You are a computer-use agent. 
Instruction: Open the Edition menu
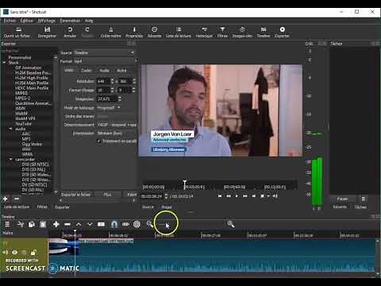[x=27, y=21]
